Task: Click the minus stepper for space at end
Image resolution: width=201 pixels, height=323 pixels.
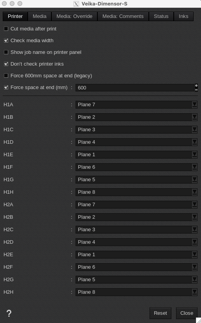Action: coord(196,89)
